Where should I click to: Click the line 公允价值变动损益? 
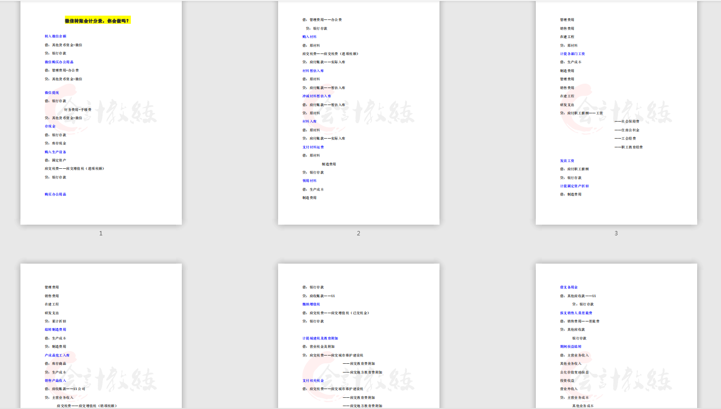coord(575,373)
